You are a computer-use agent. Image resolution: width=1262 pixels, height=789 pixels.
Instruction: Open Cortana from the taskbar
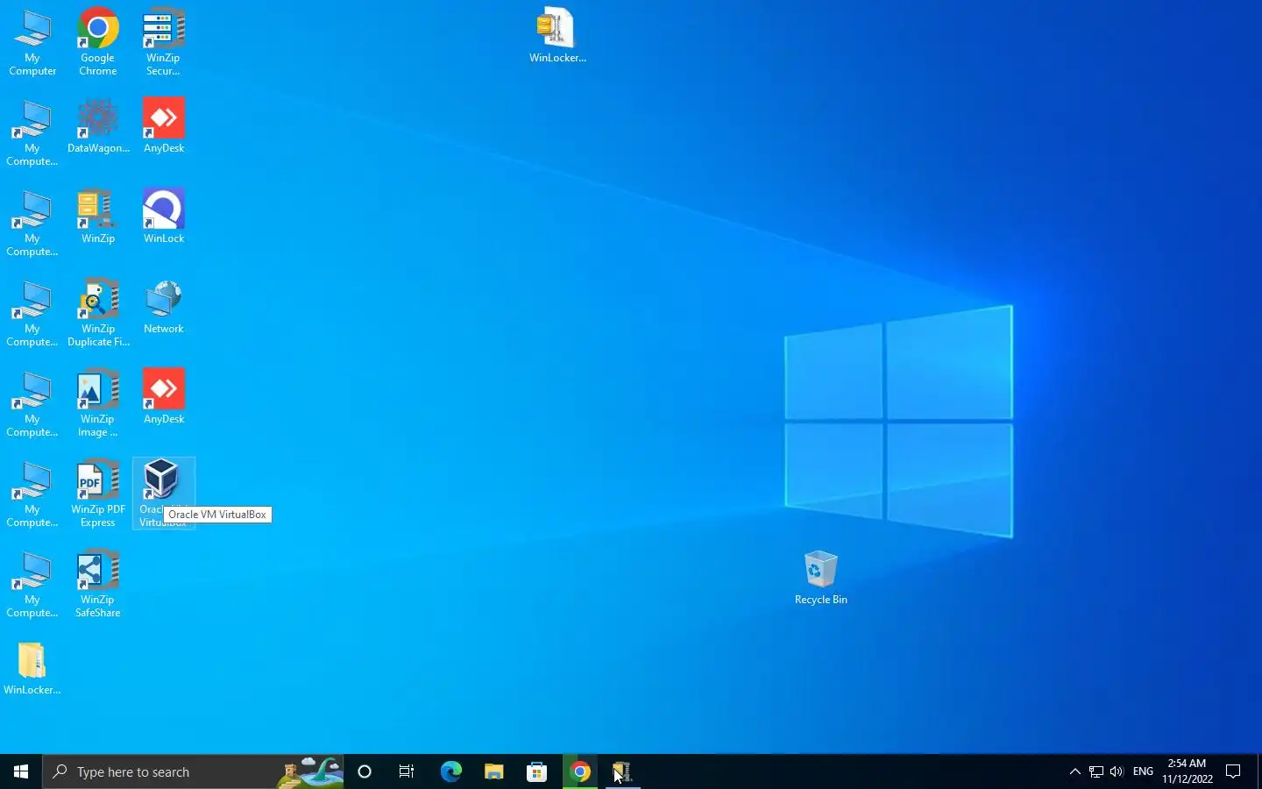(365, 771)
